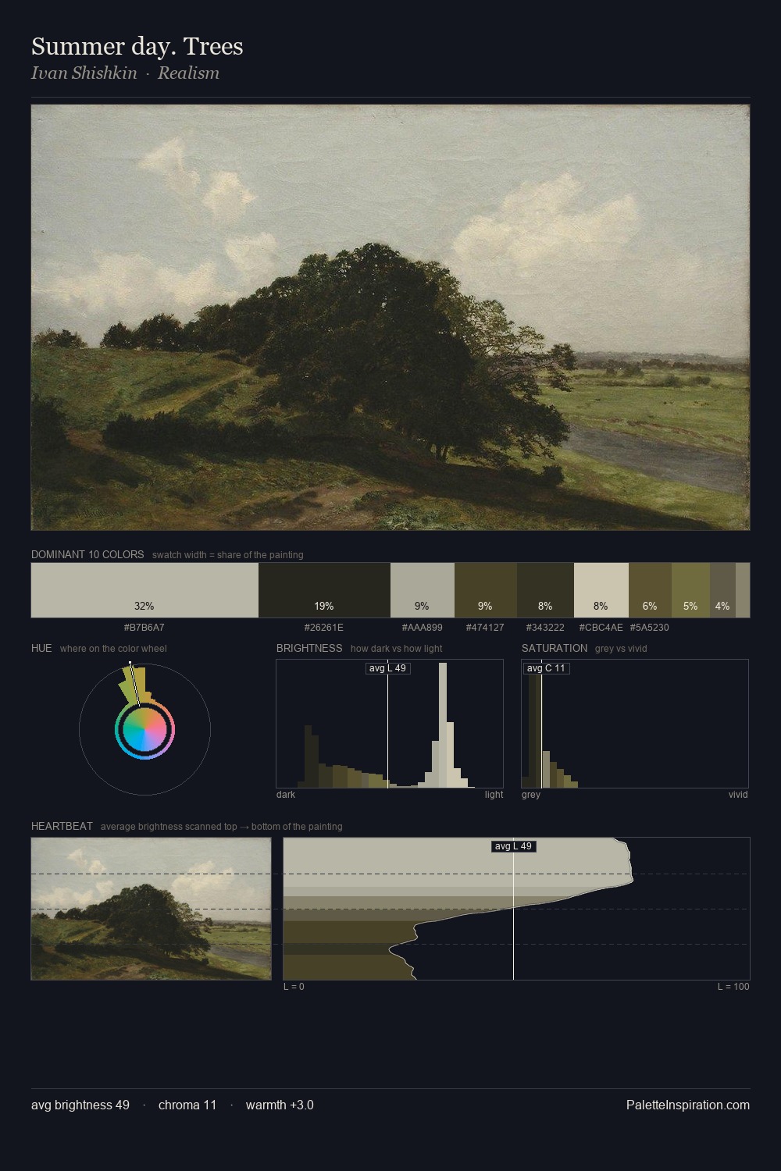Screen dimensions: 781x1171
Task: Click the 'grey' axis label
Action: point(531,795)
